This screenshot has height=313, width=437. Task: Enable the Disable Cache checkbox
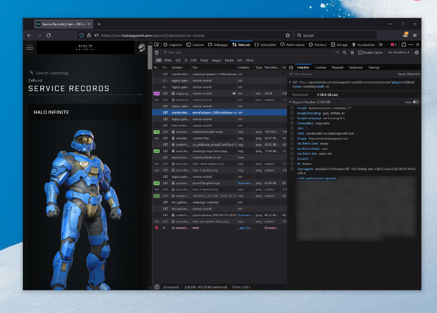tap(360, 52)
